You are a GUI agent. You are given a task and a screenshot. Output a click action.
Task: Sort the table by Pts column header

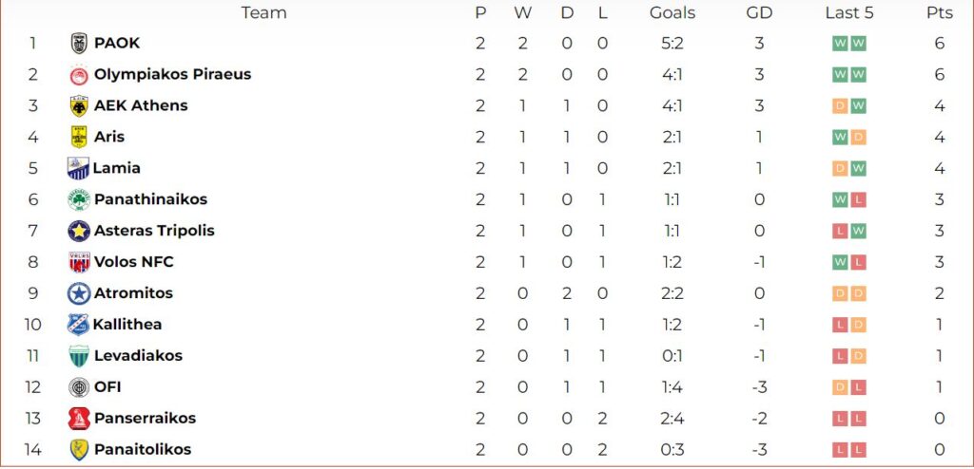click(x=939, y=12)
